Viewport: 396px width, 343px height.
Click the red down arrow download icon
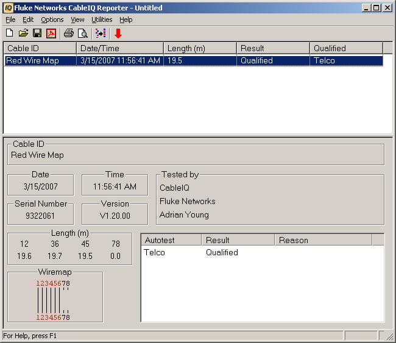(x=118, y=34)
